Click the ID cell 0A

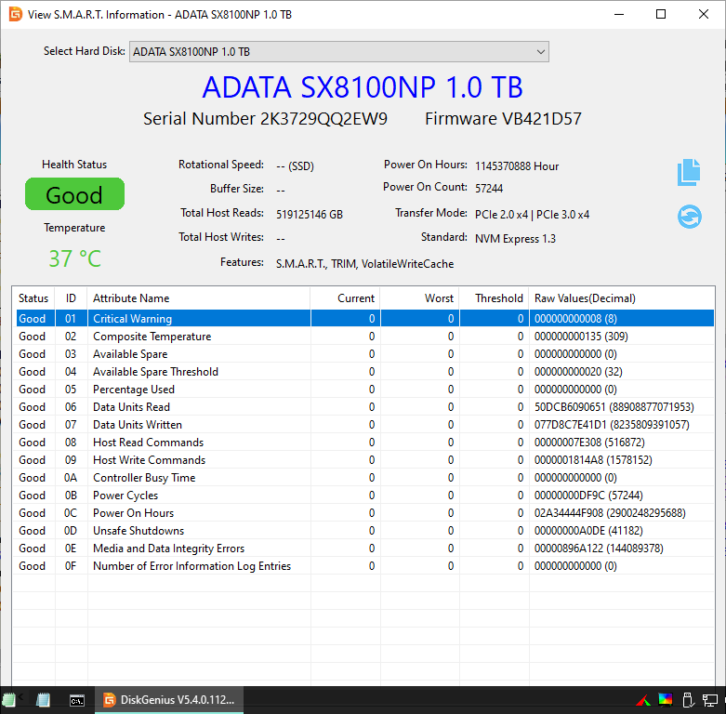(x=71, y=477)
